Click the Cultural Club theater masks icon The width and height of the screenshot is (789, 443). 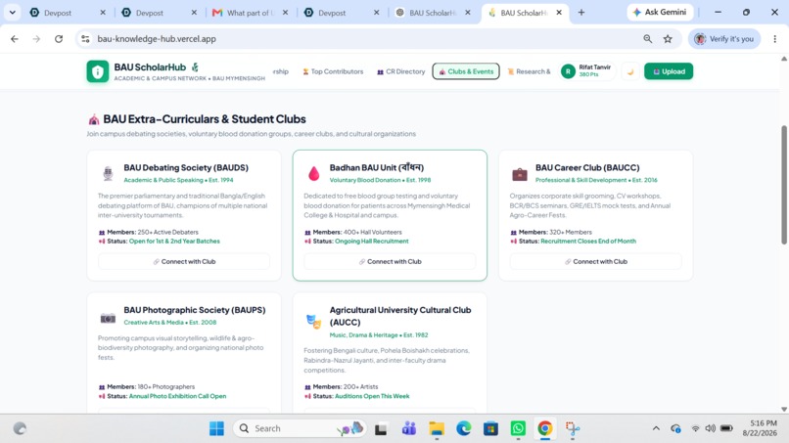[313, 322]
